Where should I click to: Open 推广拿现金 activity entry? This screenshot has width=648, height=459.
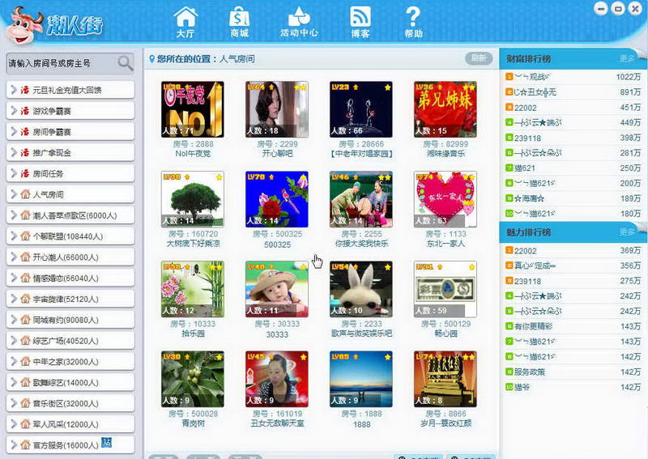point(70,152)
